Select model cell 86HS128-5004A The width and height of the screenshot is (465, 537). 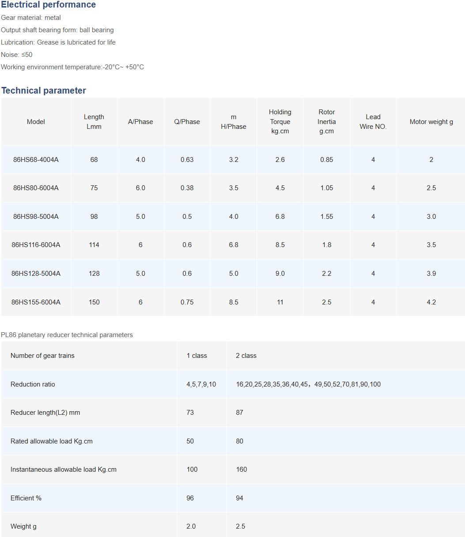[36, 274]
